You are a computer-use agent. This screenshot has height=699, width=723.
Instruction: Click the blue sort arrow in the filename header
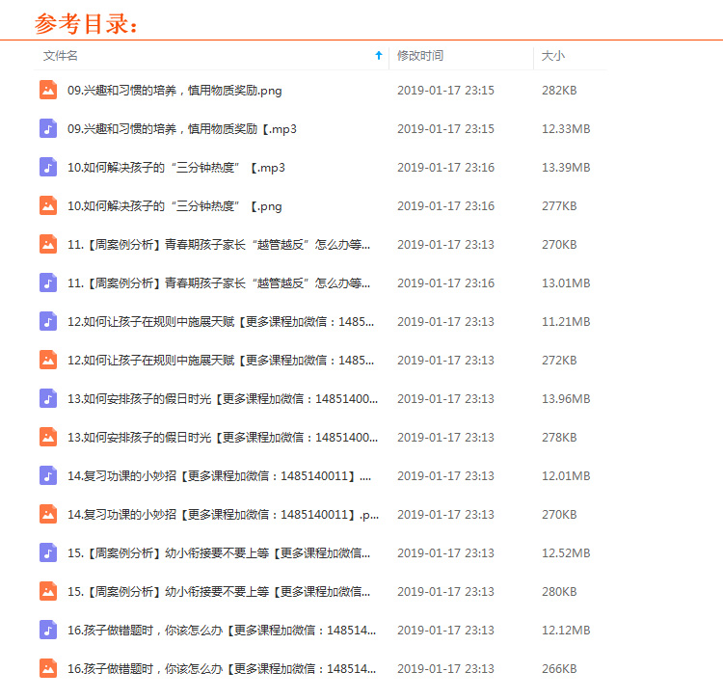[x=379, y=56]
